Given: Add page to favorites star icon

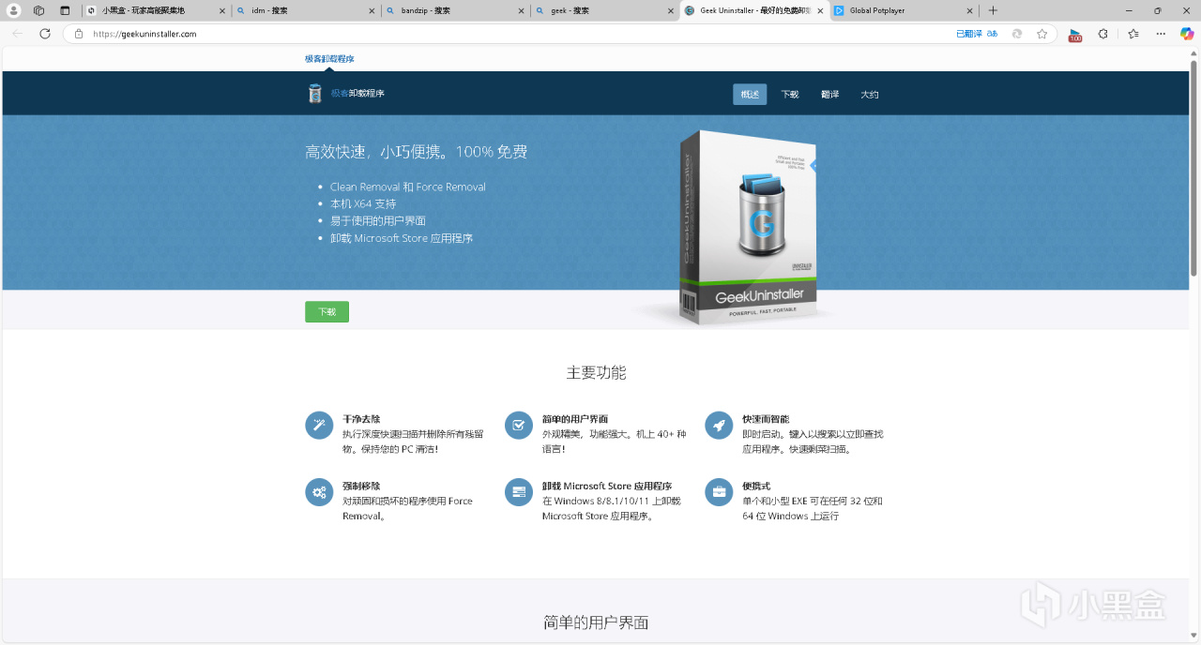Looking at the screenshot, I should point(1041,34).
